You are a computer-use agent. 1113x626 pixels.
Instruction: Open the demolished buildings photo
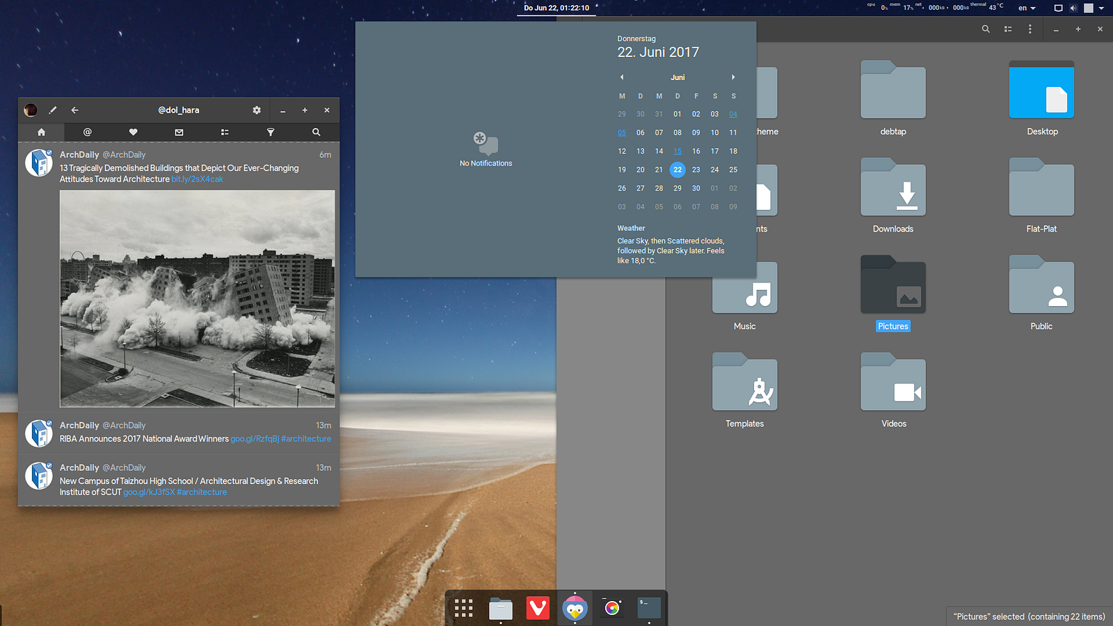click(197, 298)
